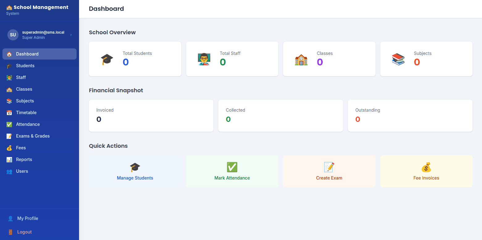Click the School Management title text
The image size is (482, 240).
click(x=41, y=7)
